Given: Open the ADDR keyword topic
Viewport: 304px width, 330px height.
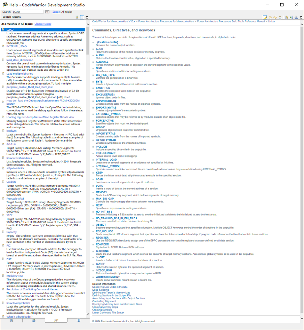Looking at the screenshot, I should pyautogui.click(x=99, y=49).
